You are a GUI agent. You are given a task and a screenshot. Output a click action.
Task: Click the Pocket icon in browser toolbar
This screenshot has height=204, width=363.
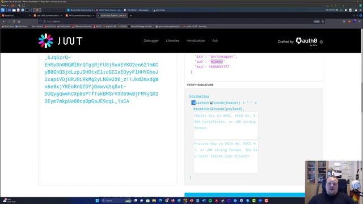coord(344,22)
